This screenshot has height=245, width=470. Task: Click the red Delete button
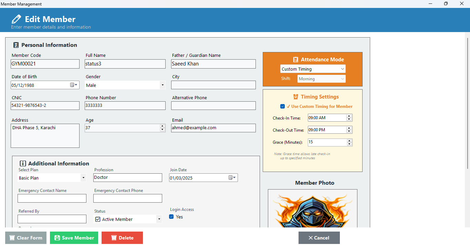tap(122, 238)
